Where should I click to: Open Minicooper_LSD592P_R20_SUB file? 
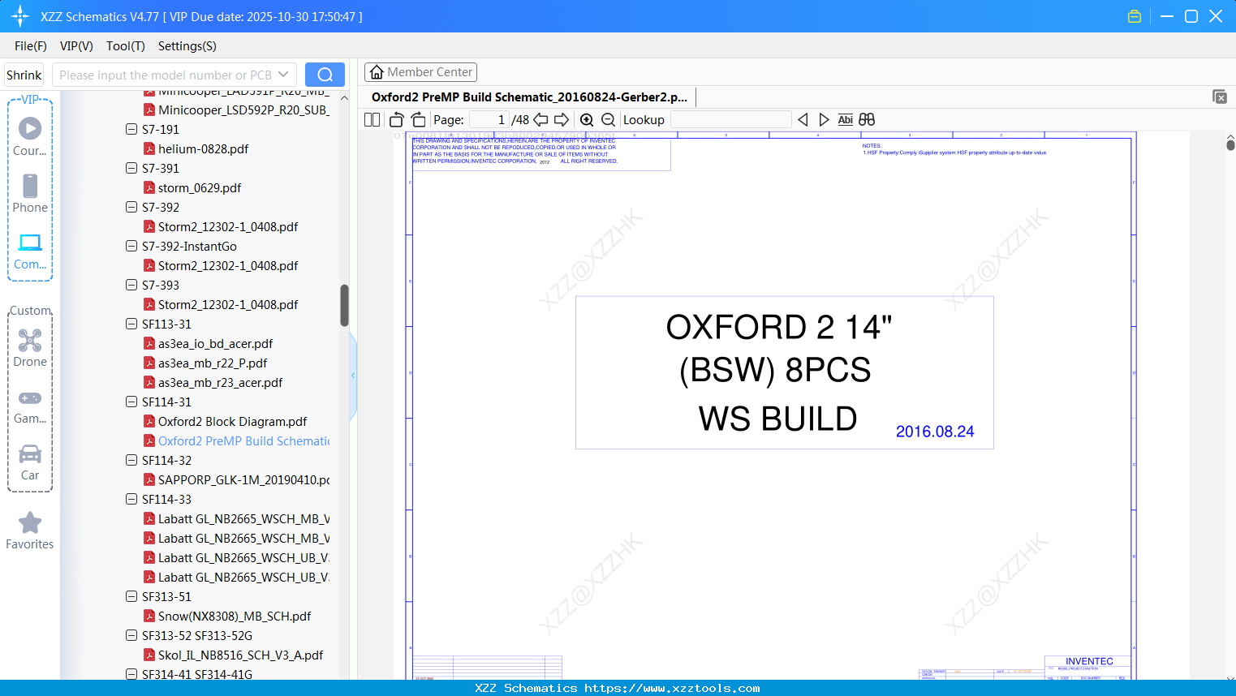point(243,110)
